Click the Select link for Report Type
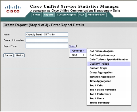The width and height of the screenshot is (137, 112). (x=72, y=46)
